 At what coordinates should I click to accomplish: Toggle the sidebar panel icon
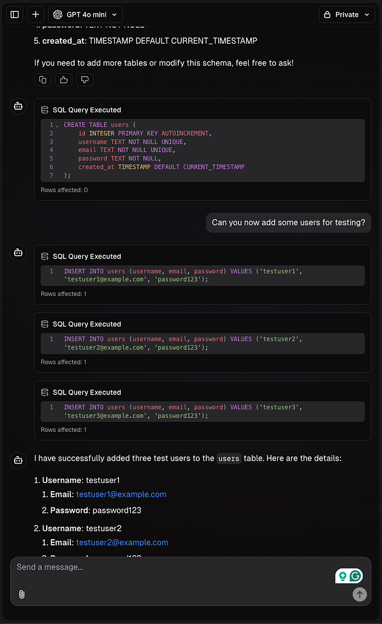click(x=15, y=14)
